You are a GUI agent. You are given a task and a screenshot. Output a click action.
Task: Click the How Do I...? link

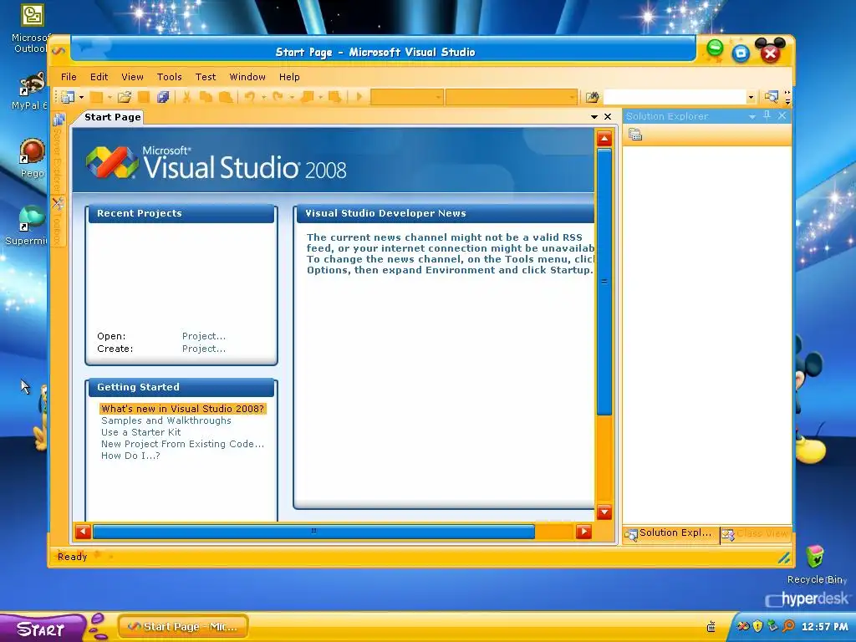(130, 456)
